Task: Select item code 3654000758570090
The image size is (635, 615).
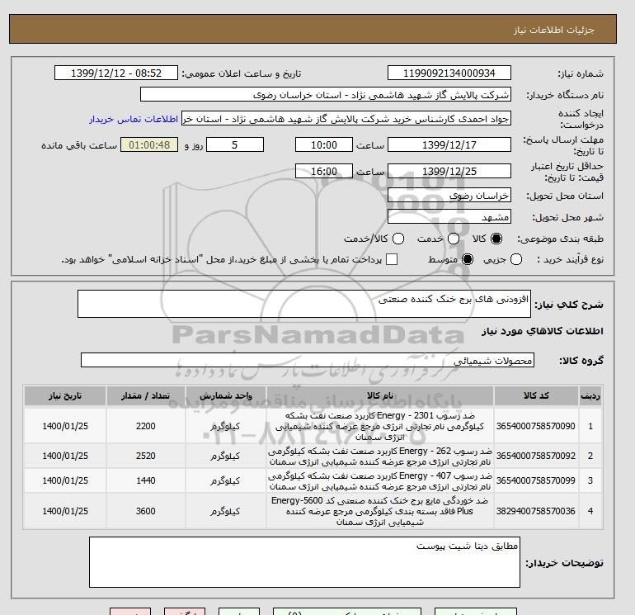Action: click(536, 426)
